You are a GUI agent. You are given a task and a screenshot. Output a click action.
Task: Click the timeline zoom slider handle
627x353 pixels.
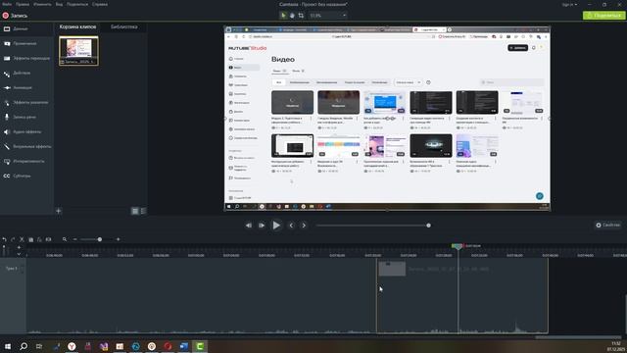pos(100,239)
